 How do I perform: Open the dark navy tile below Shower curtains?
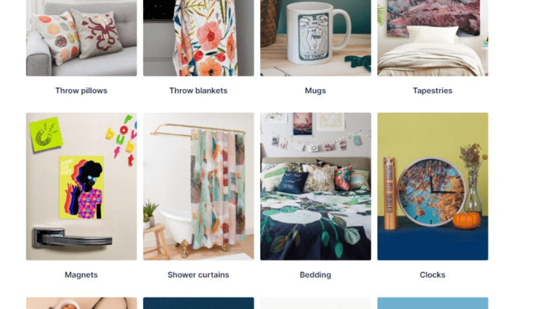[198, 303]
